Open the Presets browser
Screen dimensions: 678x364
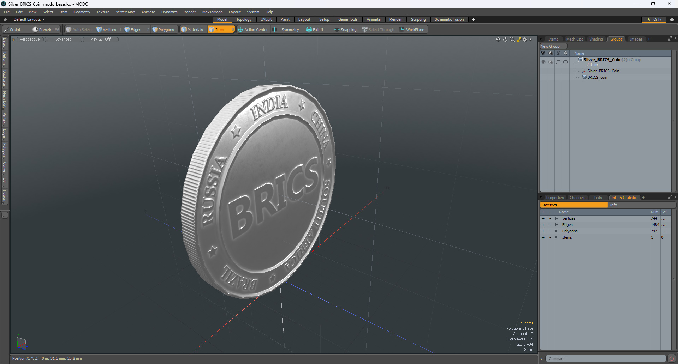(x=45, y=30)
